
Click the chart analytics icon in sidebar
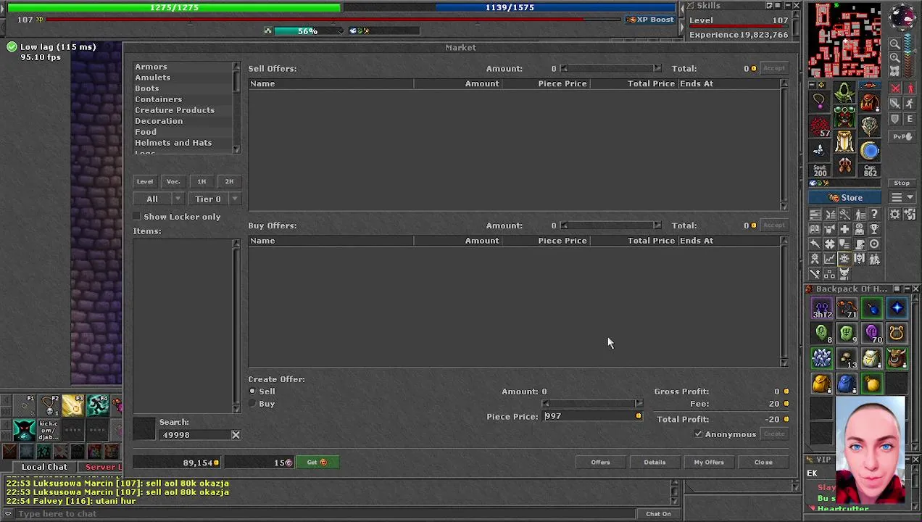(829, 259)
